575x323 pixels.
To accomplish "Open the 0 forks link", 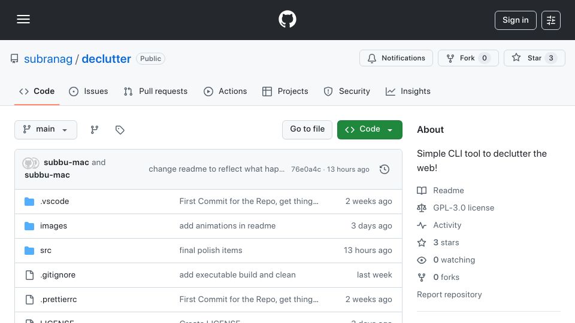I will [x=446, y=277].
